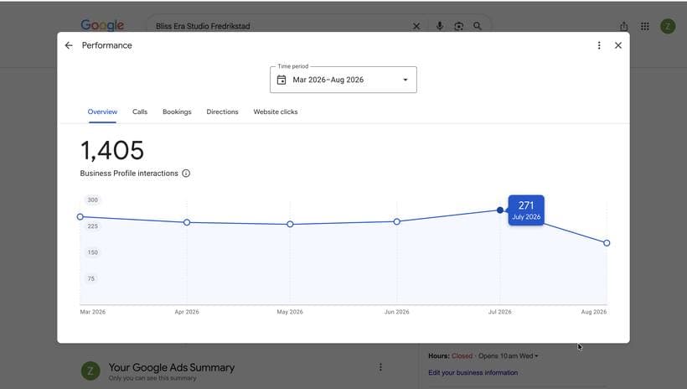Select the May 2026 data point

coord(290,224)
